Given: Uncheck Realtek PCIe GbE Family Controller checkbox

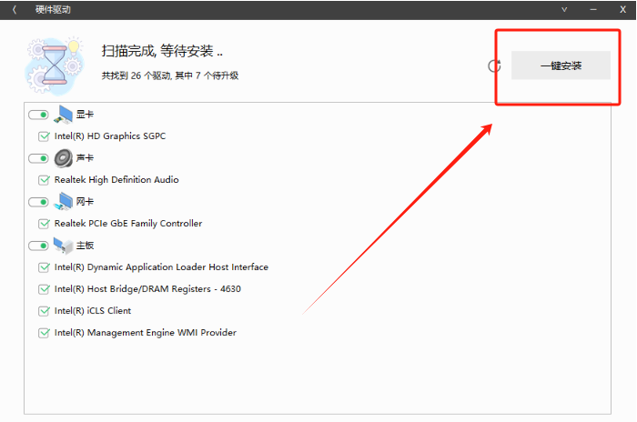Looking at the screenshot, I should 44,224.
